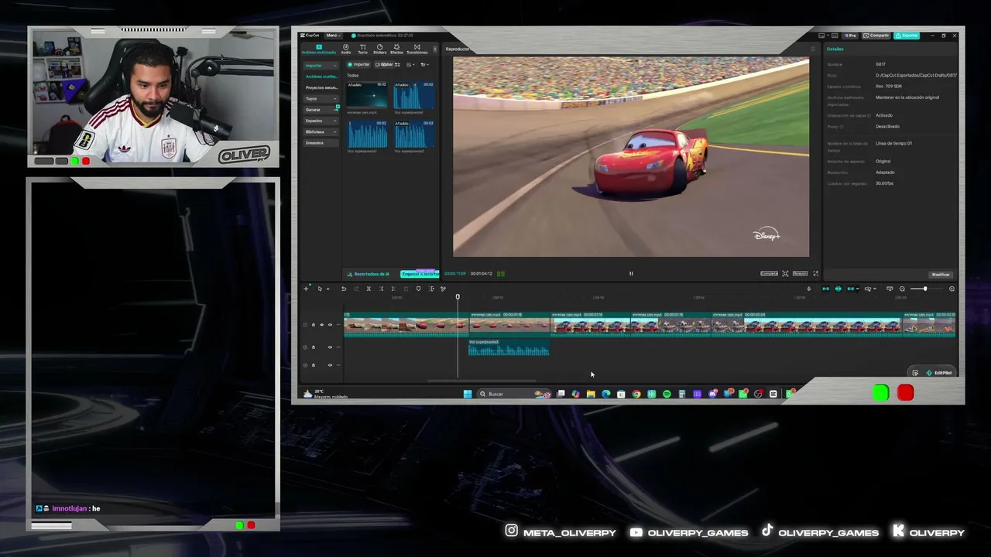Screen dimensions: 991x557
Task: Open the player panel options menu
Action: [x=812, y=49]
